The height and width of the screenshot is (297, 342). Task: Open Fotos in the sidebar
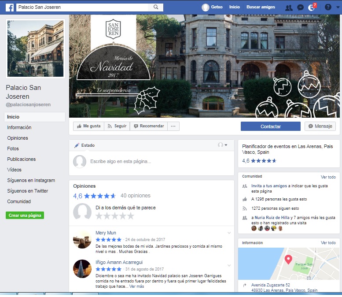13,148
